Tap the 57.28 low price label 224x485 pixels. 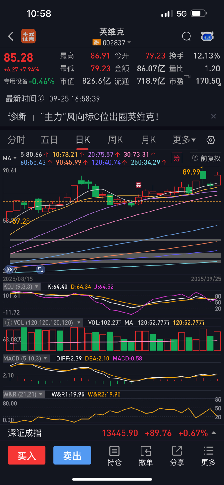click(21, 221)
